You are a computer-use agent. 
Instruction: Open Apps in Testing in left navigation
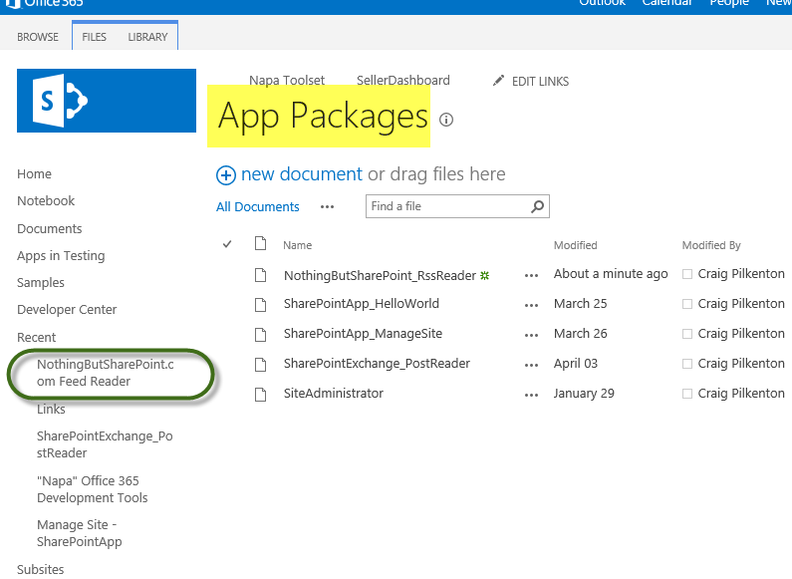click(61, 256)
